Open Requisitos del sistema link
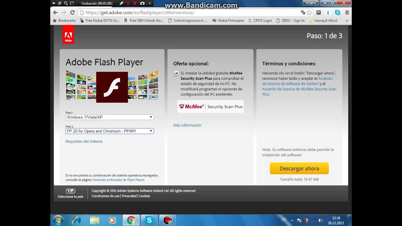 [84, 142]
